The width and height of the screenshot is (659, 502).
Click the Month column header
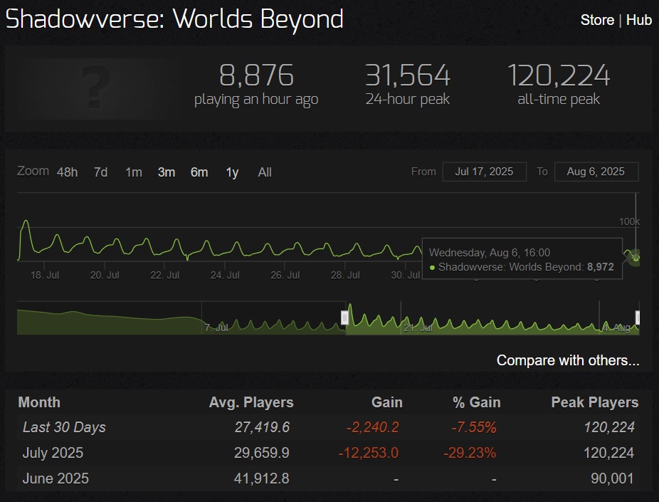tap(39, 402)
